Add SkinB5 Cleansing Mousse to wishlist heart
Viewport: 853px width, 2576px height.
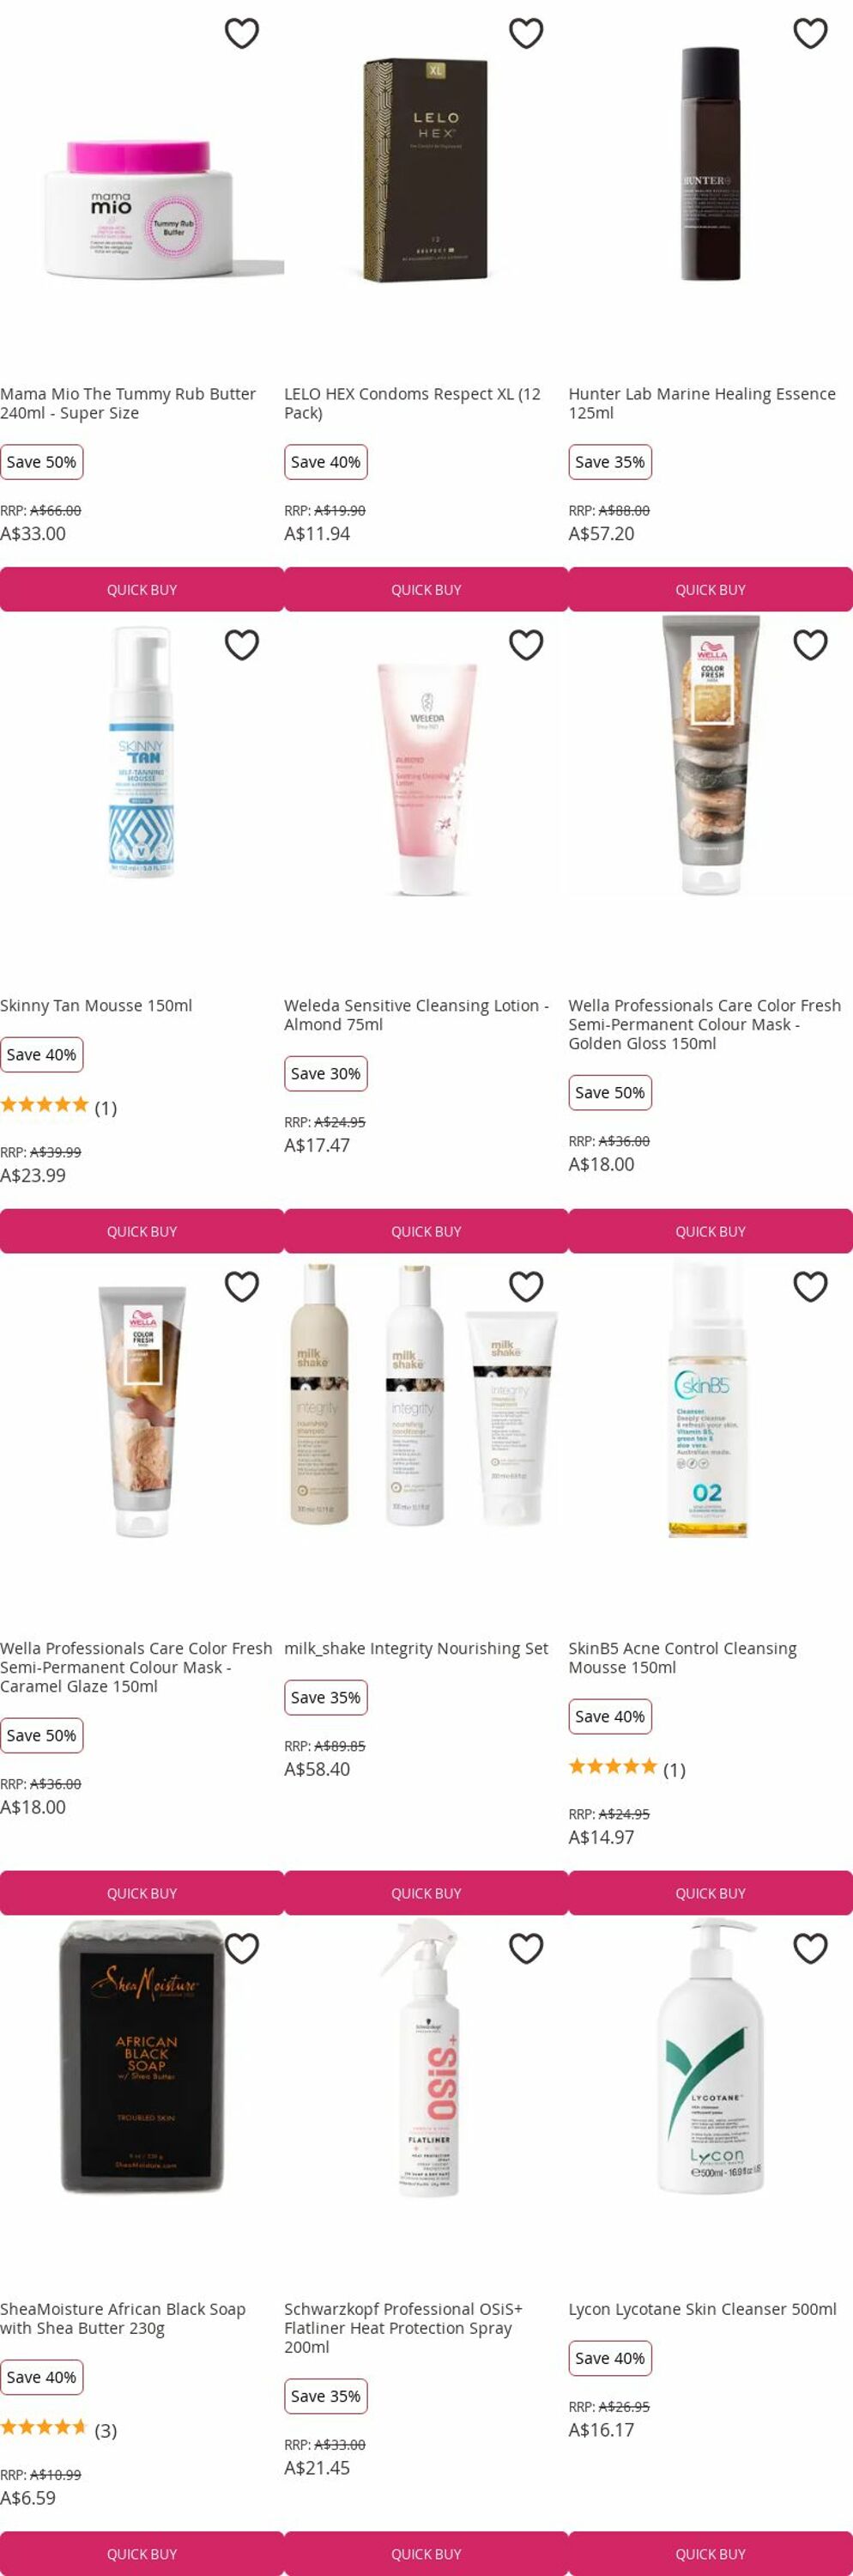tap(810, 1286)
